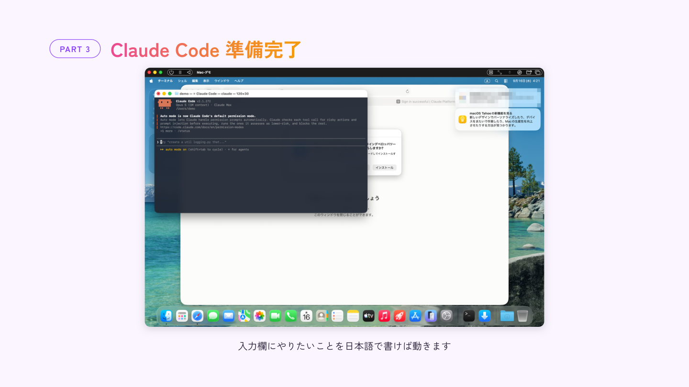Open the ヘルプ menu

click(239, 81)
